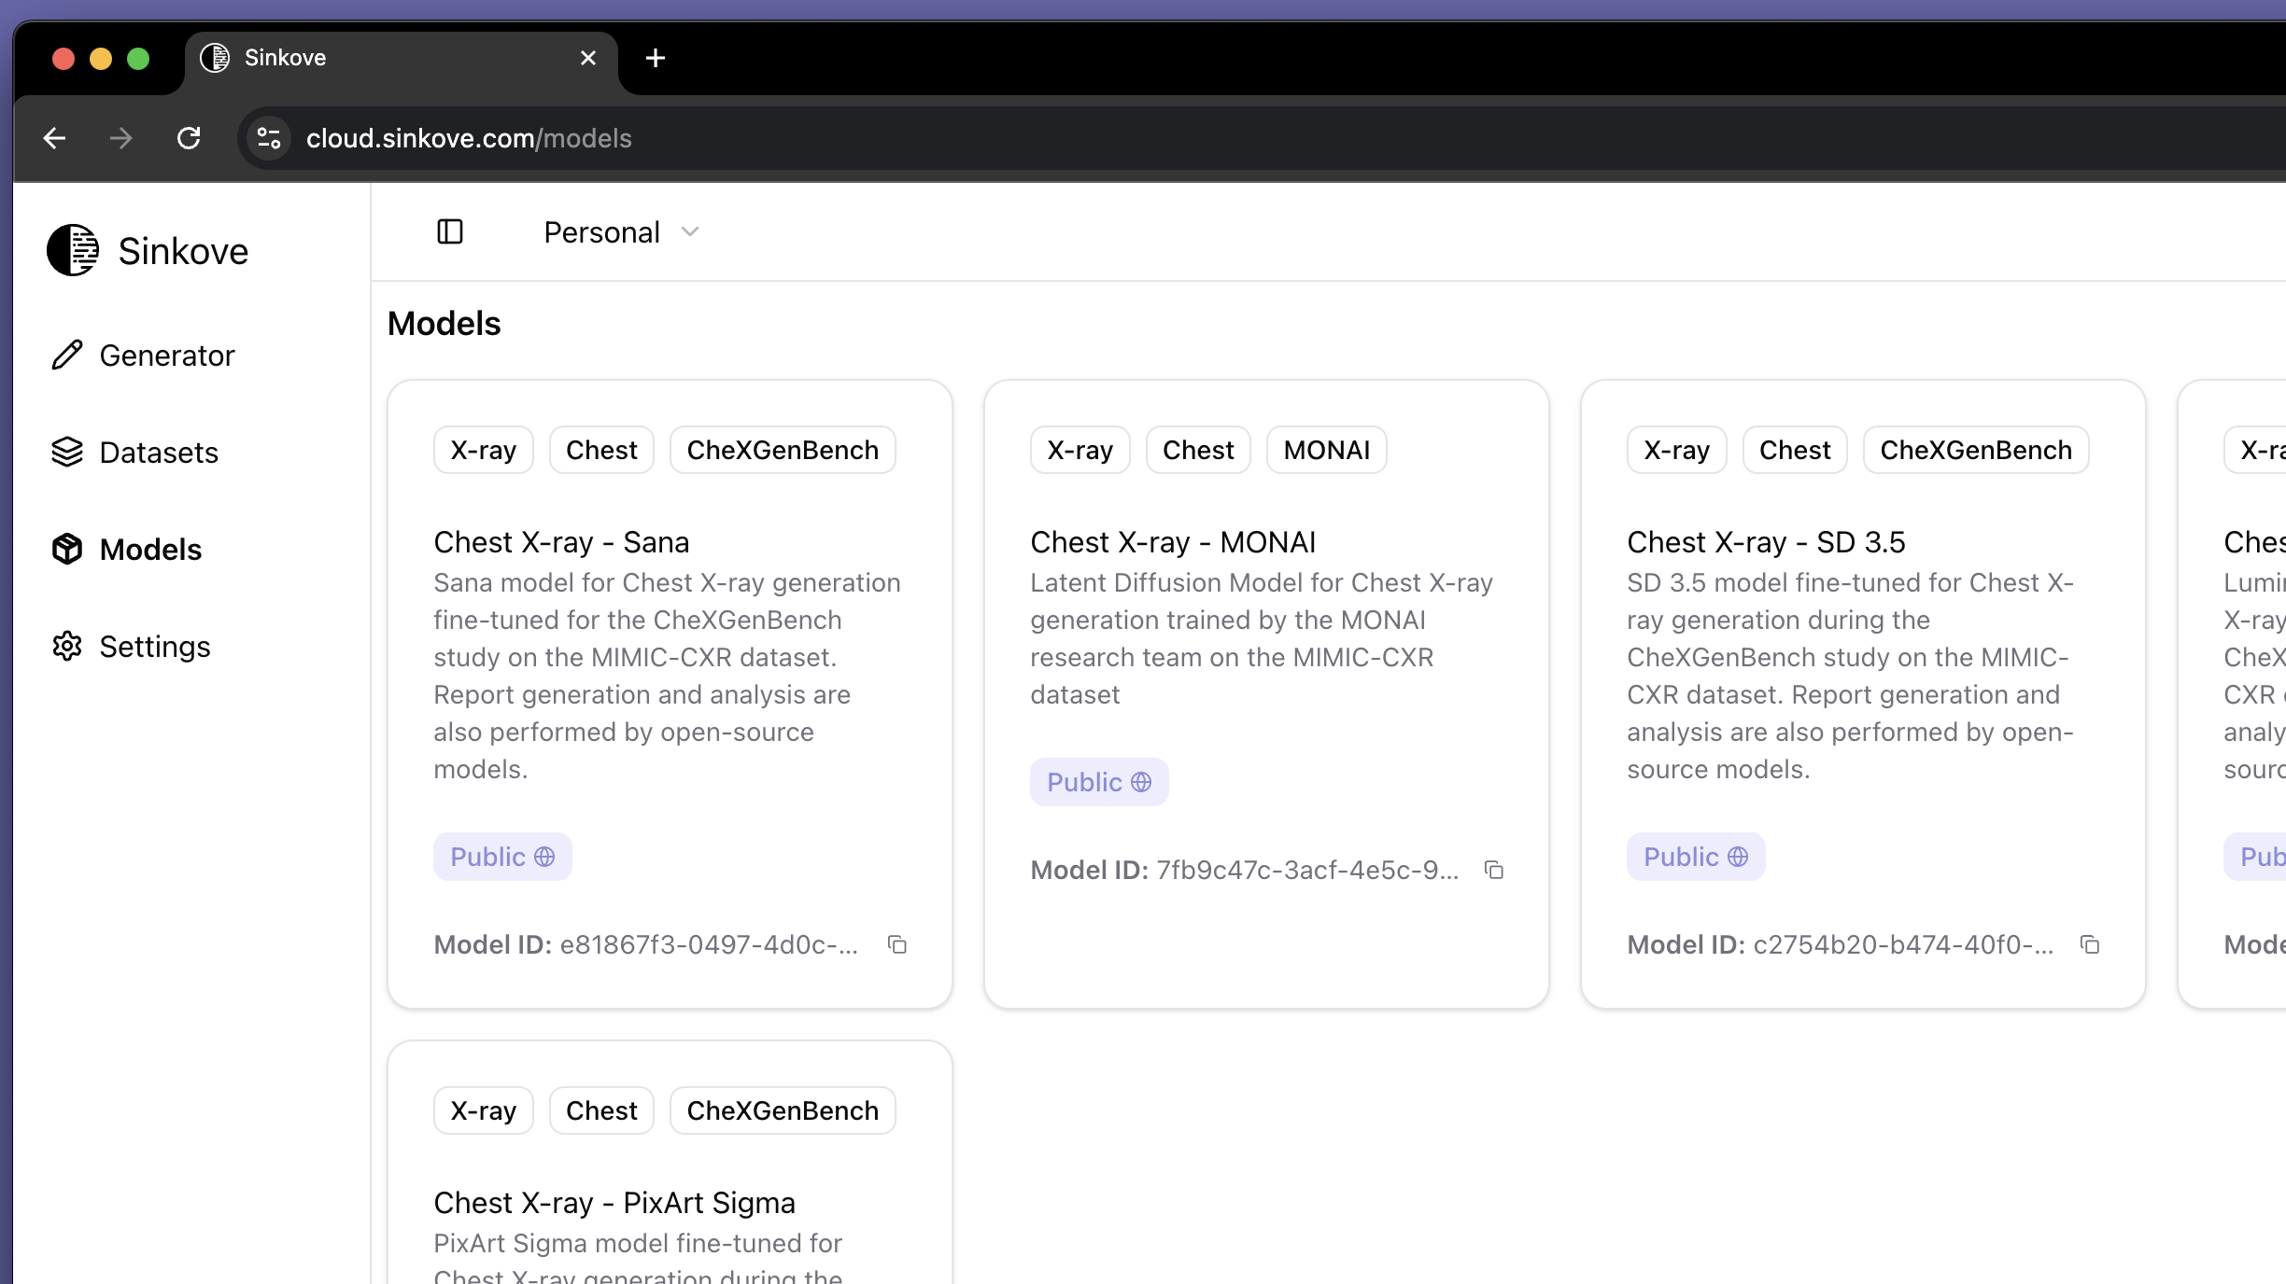Toggle the sidebar panel icon
Image resolution: width=2286 pixels, height=1284 pixels.
(x=450, y=231)
